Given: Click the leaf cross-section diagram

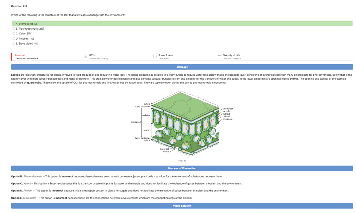Looking at the screenshot, I should click(x=182, y=123).
